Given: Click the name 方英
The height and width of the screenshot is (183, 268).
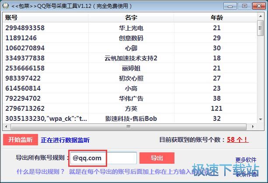Looking at the screenshot, I should 131,109.
